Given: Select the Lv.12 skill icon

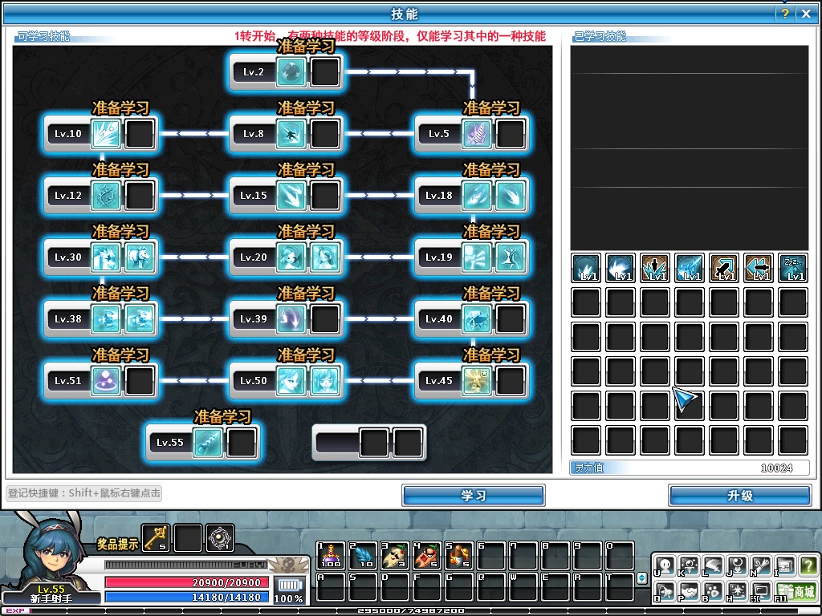Looking at the screenshot, I should click(x=105, y=196).
